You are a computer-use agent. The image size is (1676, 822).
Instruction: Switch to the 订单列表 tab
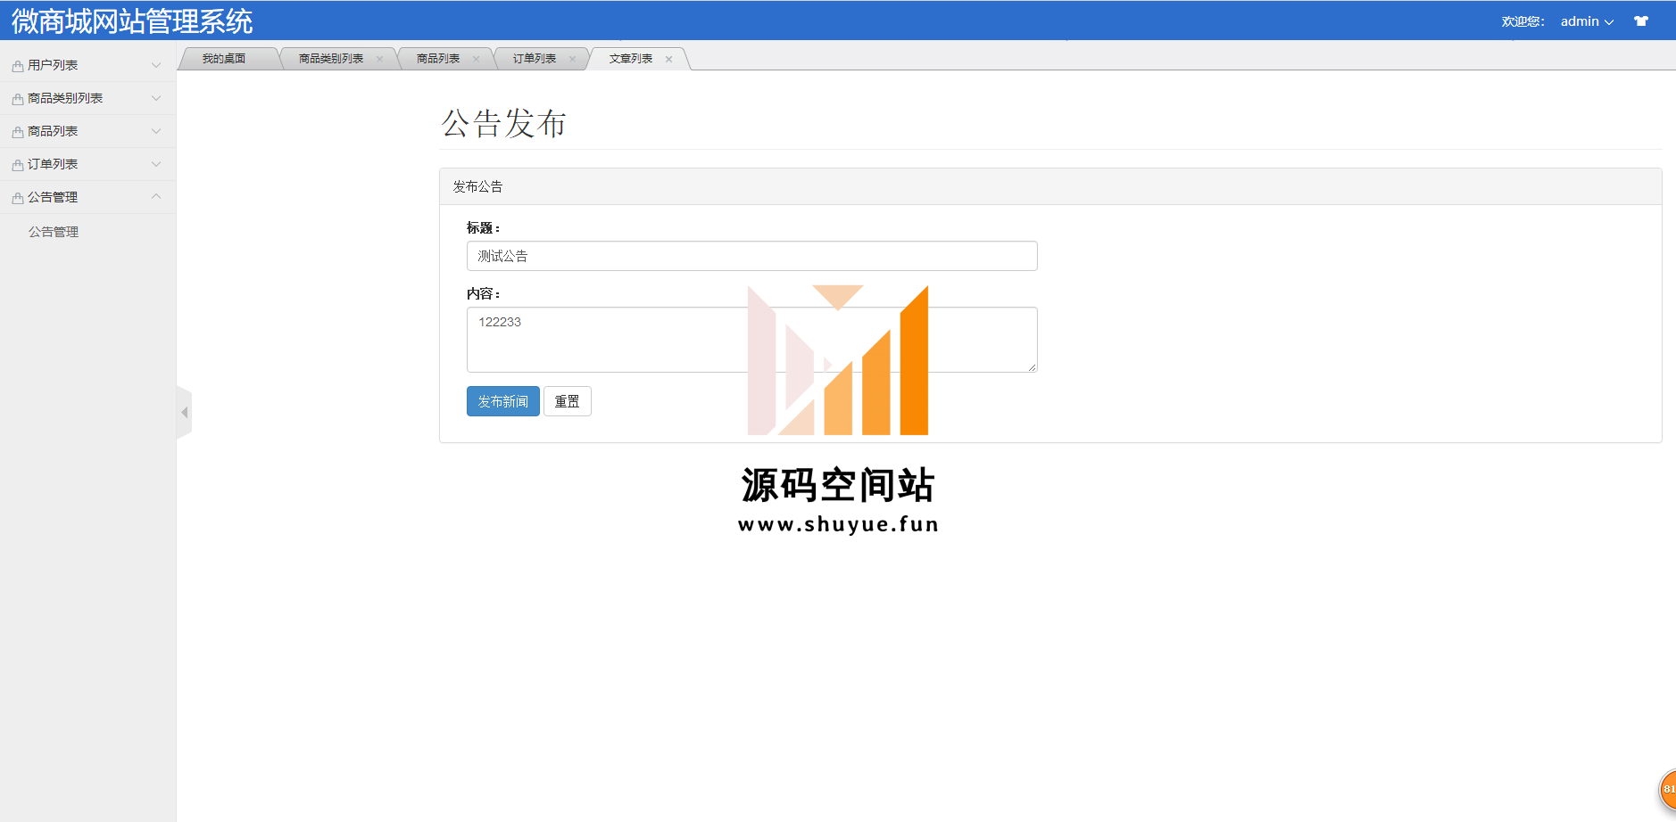pyautogui.click(x=535, y=59)
